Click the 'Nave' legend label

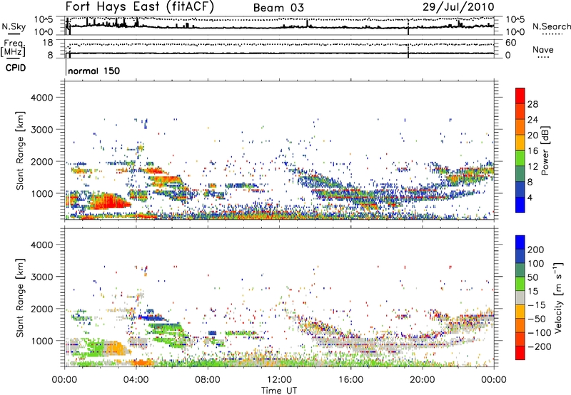(x=543, y=50)
